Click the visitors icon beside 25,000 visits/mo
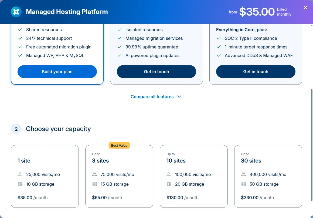313x218 pixels. [x=20, y=174]
